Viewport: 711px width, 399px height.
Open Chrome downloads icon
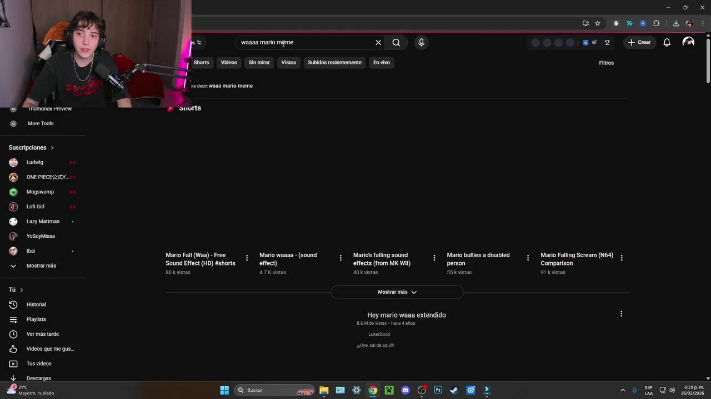[676, 23]
